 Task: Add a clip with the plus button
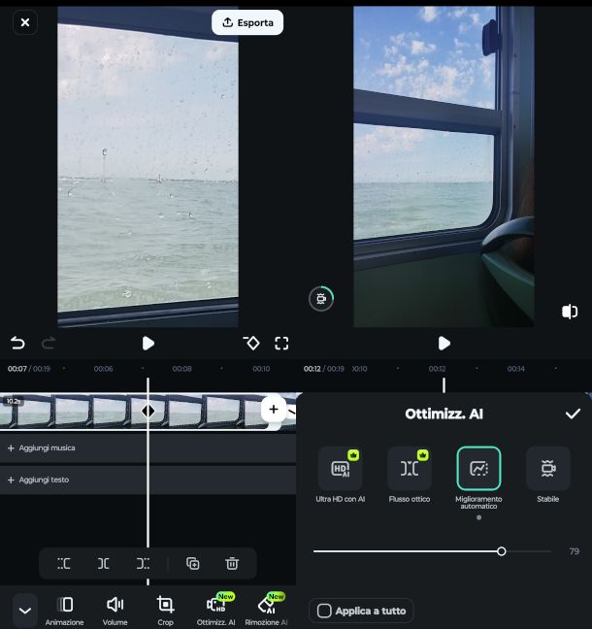tap(274, 410)
